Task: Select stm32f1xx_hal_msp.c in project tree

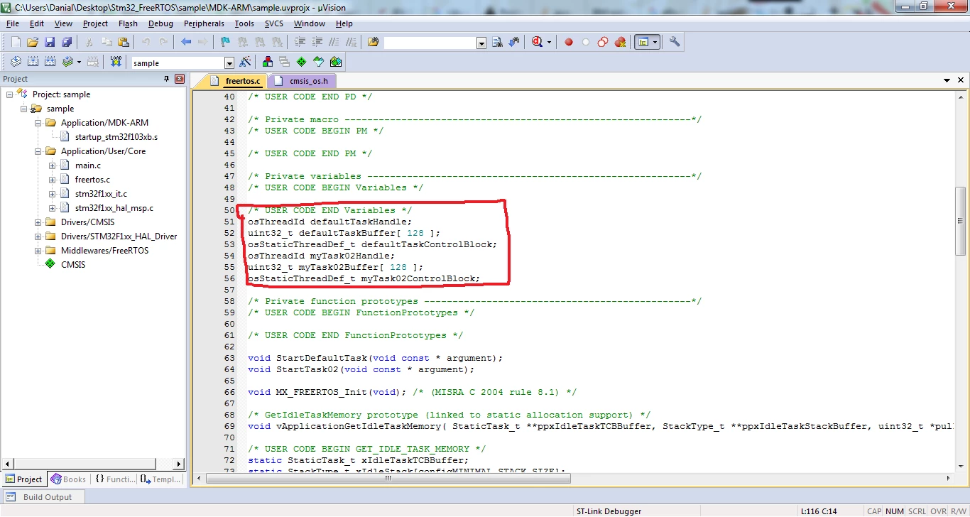Action: click(114, 208)
